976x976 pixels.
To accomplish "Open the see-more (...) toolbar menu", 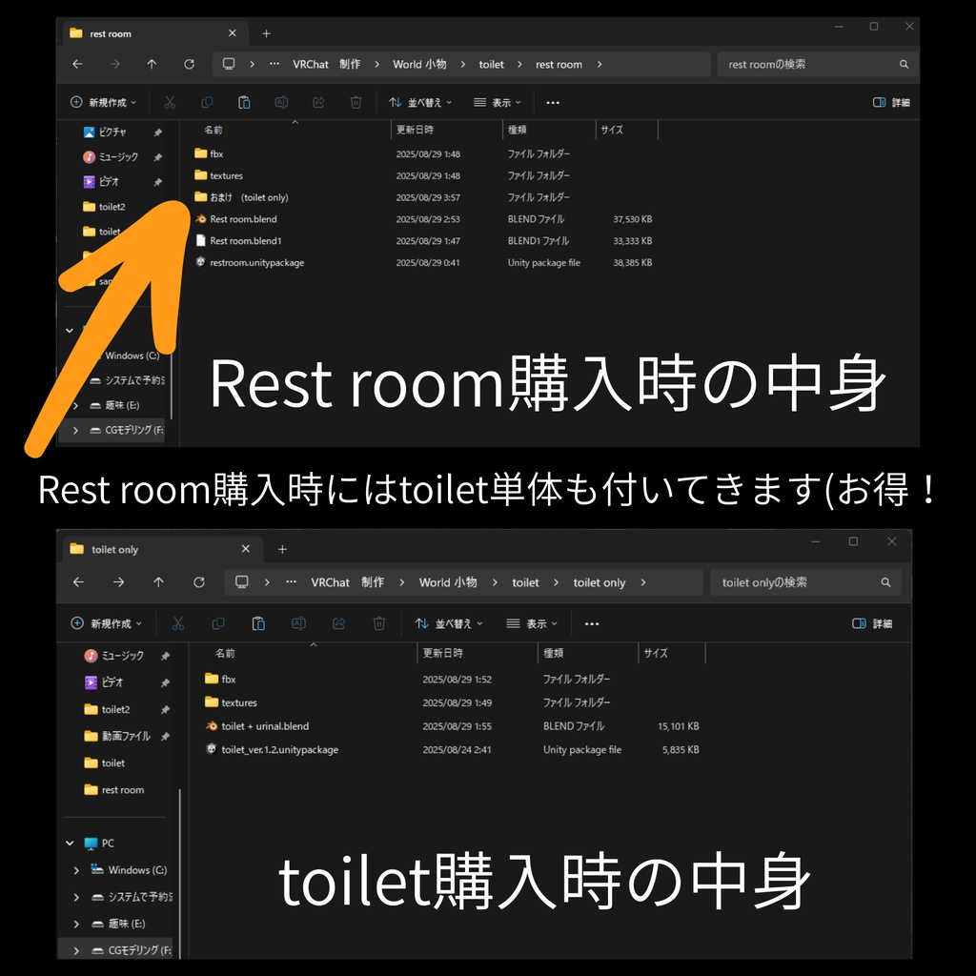I will click(x=552, y=102).
